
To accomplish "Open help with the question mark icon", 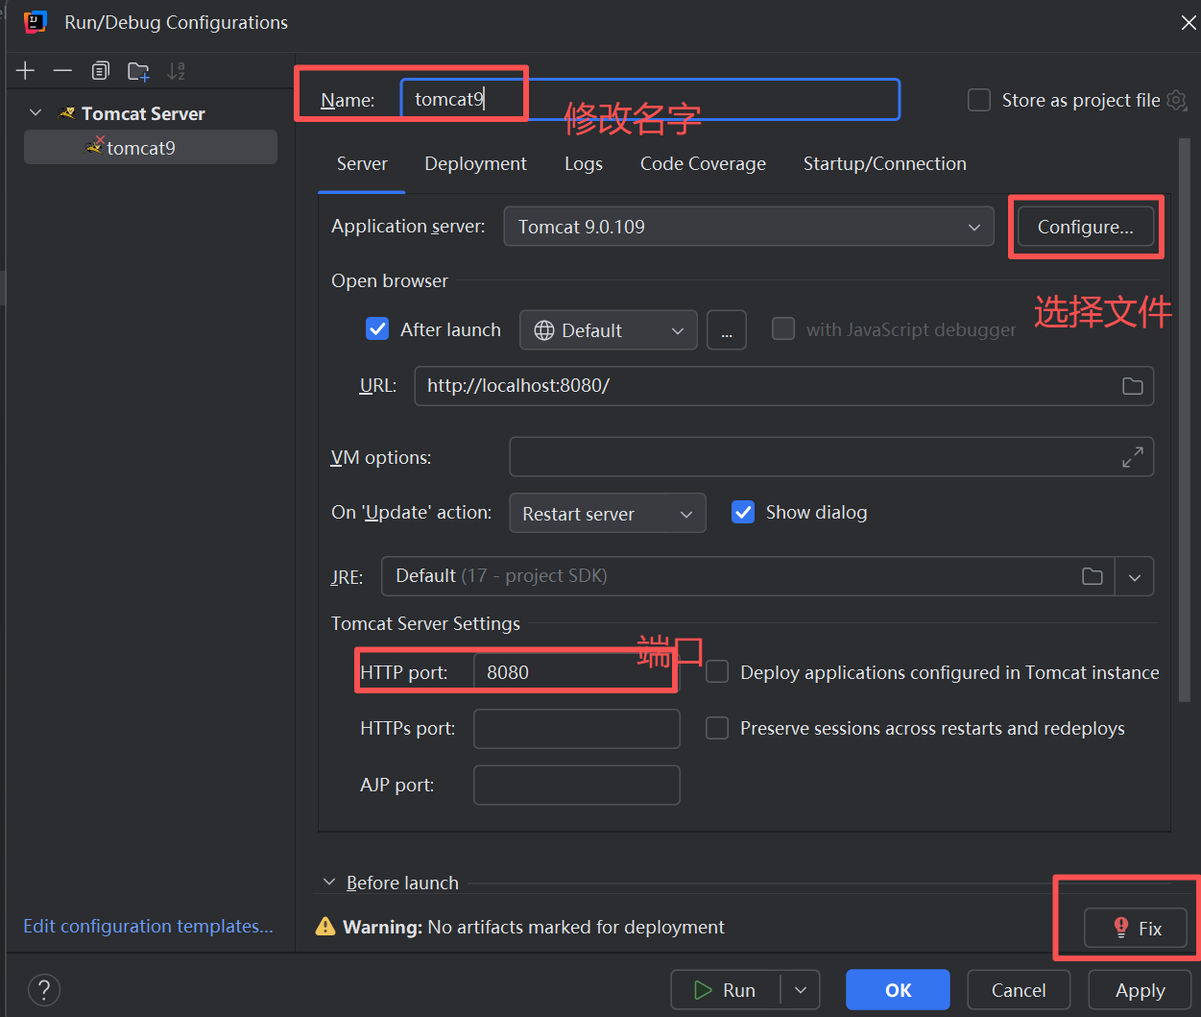I will pos(44,989).
